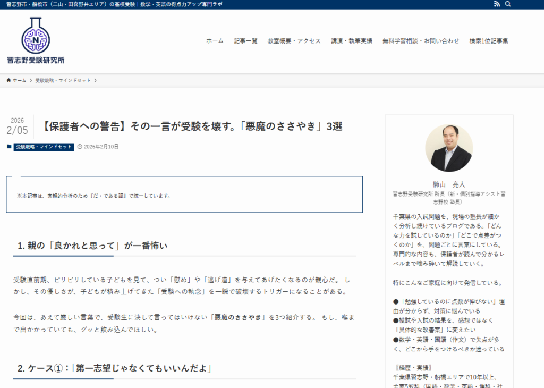Open the ホーム menu item
Screen dimensions: 544x388
click(x=215, y=41)
